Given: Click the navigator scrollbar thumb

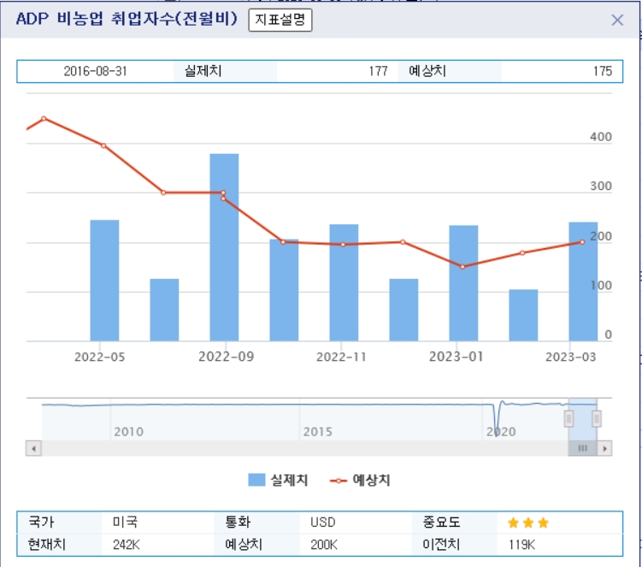Looking at the screenshot, I should click(582, 449).
